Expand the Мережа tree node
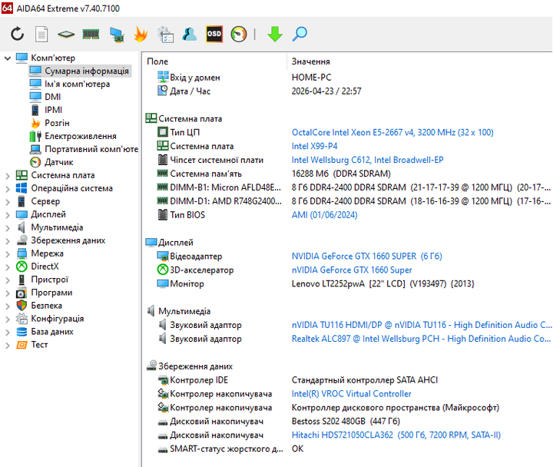This screenshot has width=553, height=467. (8, 253)
